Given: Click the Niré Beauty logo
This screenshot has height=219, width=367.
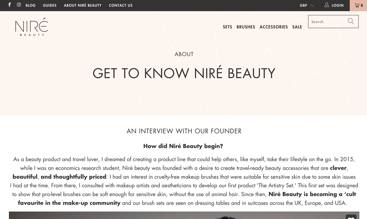Looking at the screenshot, I should point(32,27).
